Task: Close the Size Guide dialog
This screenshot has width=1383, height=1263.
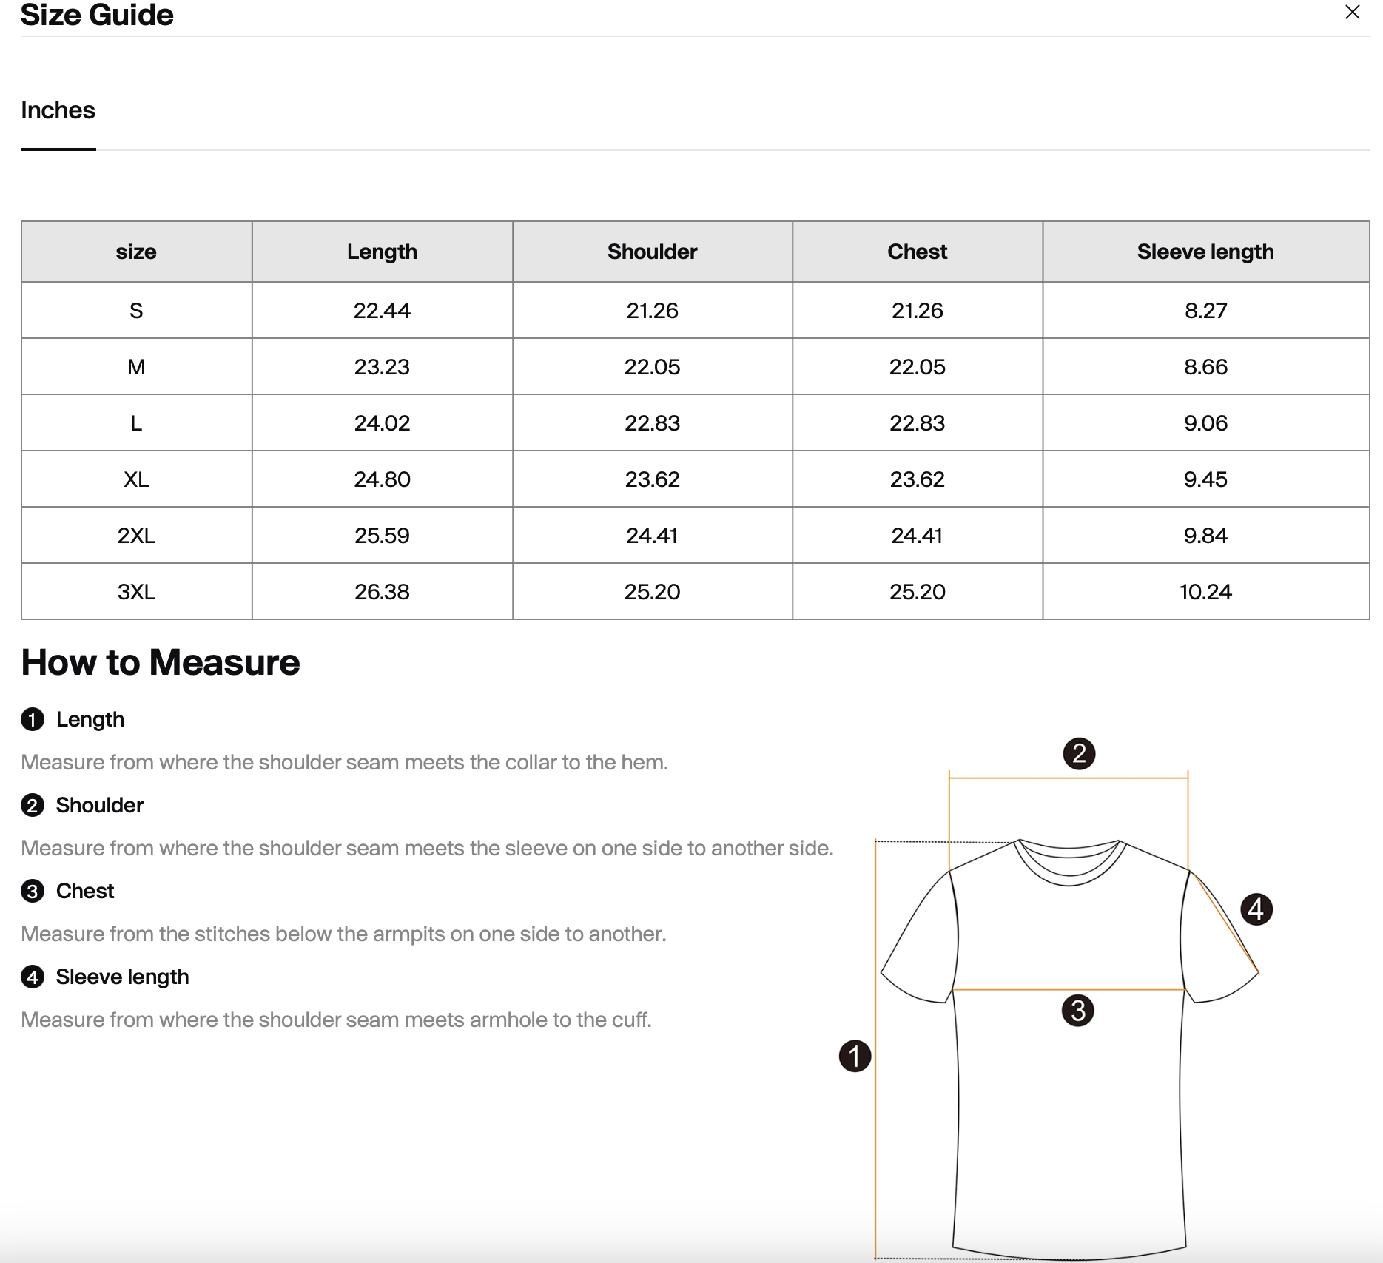Action: pyautogui.click(x=1352, y=13)
